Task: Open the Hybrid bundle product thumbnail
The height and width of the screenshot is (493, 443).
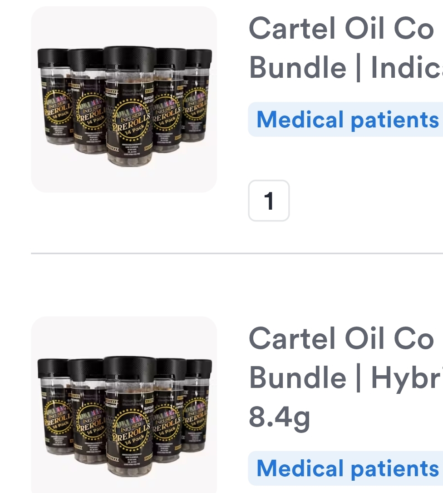Action: 124,405
